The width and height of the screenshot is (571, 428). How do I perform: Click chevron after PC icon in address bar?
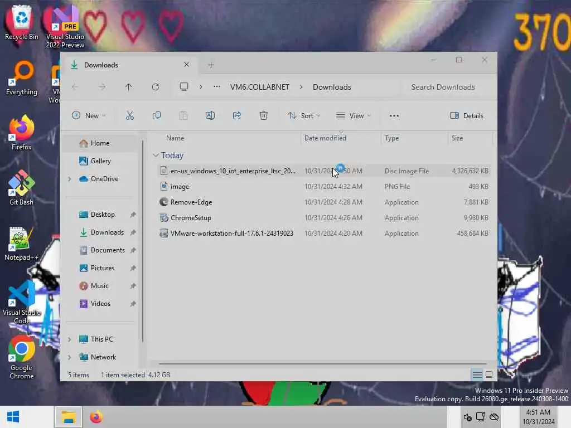(x=201, y=87)
